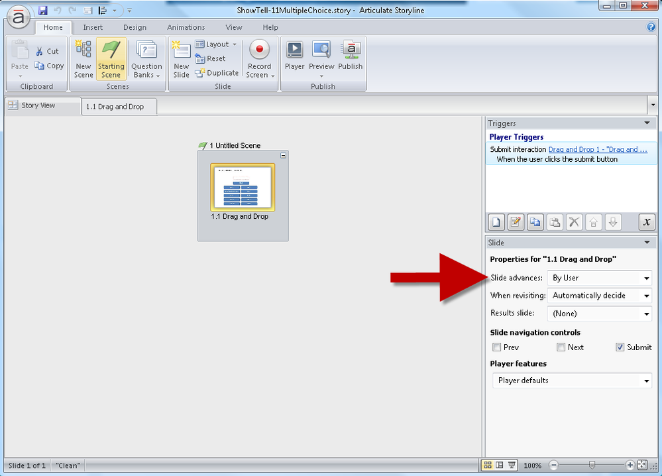This screenshot has height=476, width=662.
Task: Switch to Story View in status bar
Action: (488, 465)
